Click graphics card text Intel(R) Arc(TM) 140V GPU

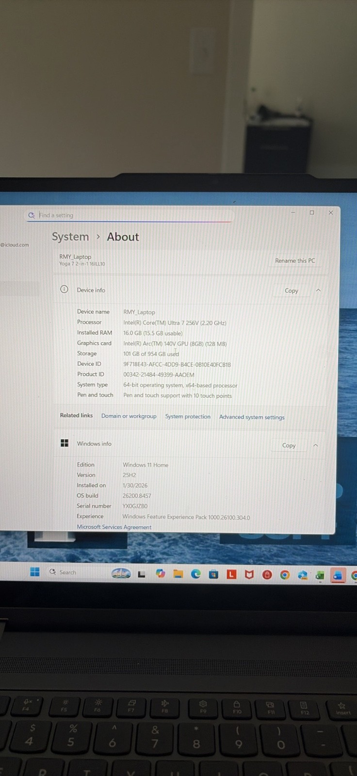pos(175,344)
